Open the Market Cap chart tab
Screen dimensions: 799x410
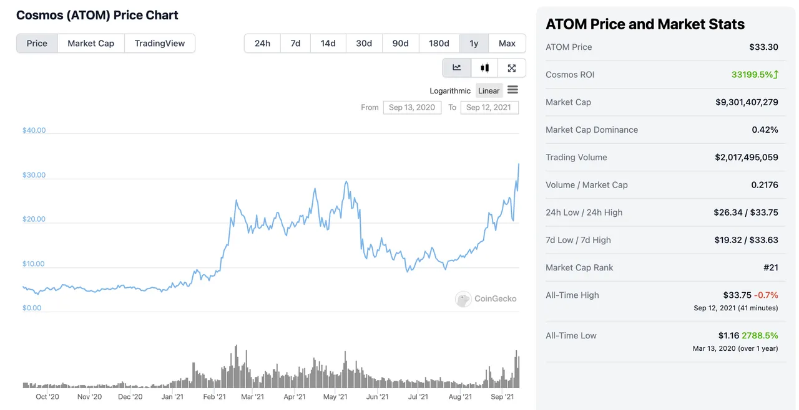[x=91, y=43]
